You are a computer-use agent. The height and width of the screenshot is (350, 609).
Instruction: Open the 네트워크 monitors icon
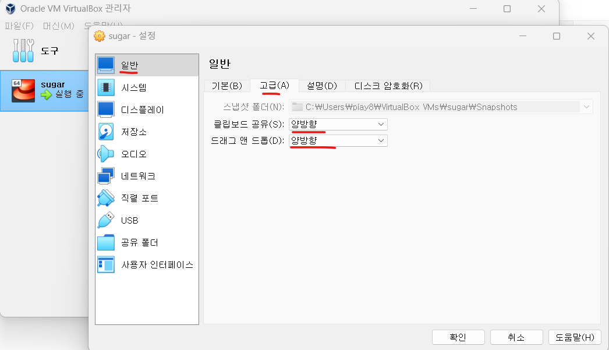pyautogui.click(x=105, y=176)
